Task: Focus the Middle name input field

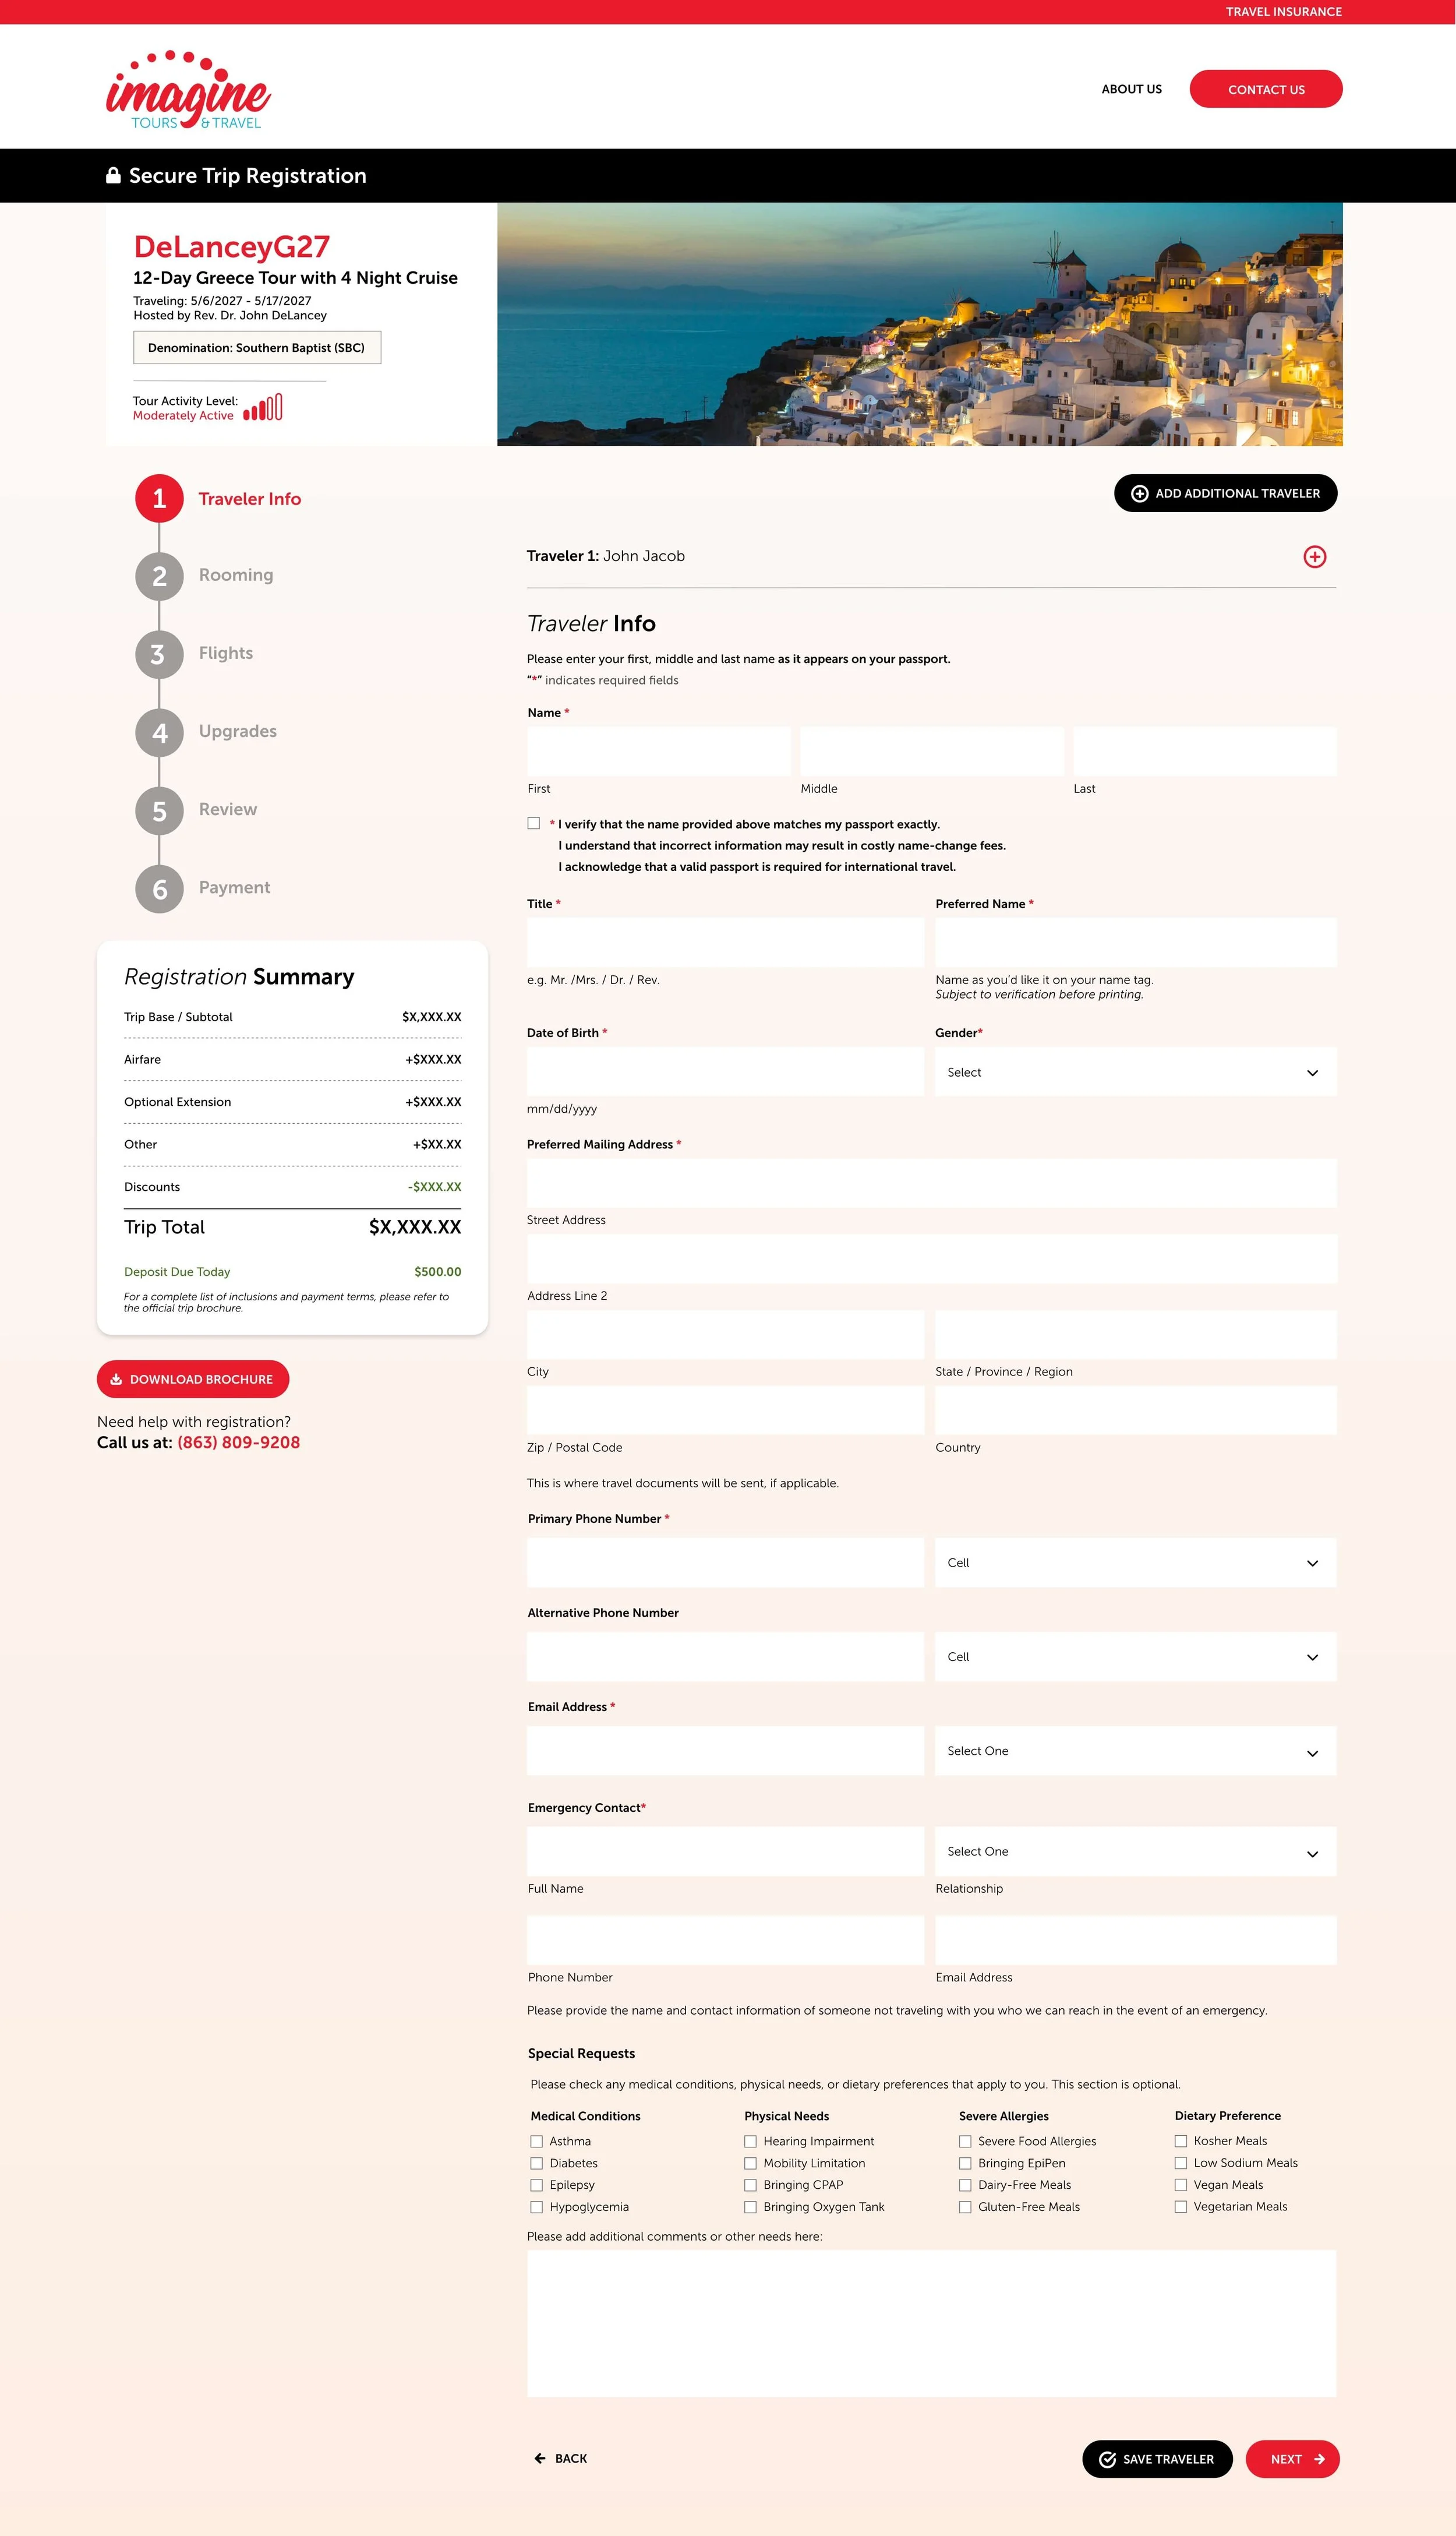Action: 932,751
